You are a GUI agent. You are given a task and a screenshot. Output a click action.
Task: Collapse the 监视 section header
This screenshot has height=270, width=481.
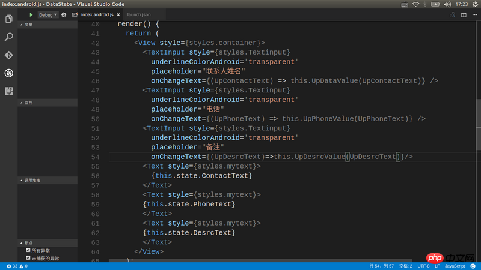click(x=28, y=103)
